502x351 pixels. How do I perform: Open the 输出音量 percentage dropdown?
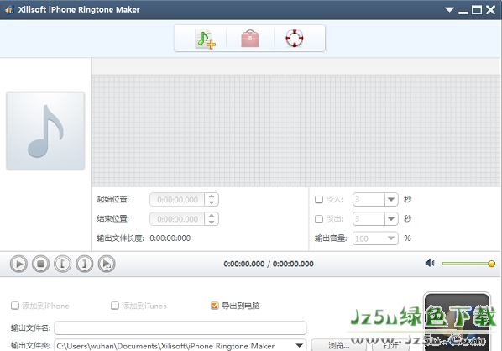point(391,238)
